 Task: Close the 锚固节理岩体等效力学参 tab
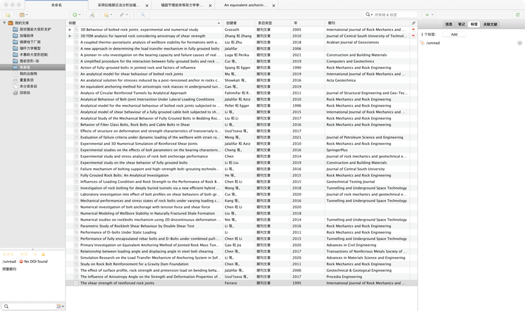(210, 6)
